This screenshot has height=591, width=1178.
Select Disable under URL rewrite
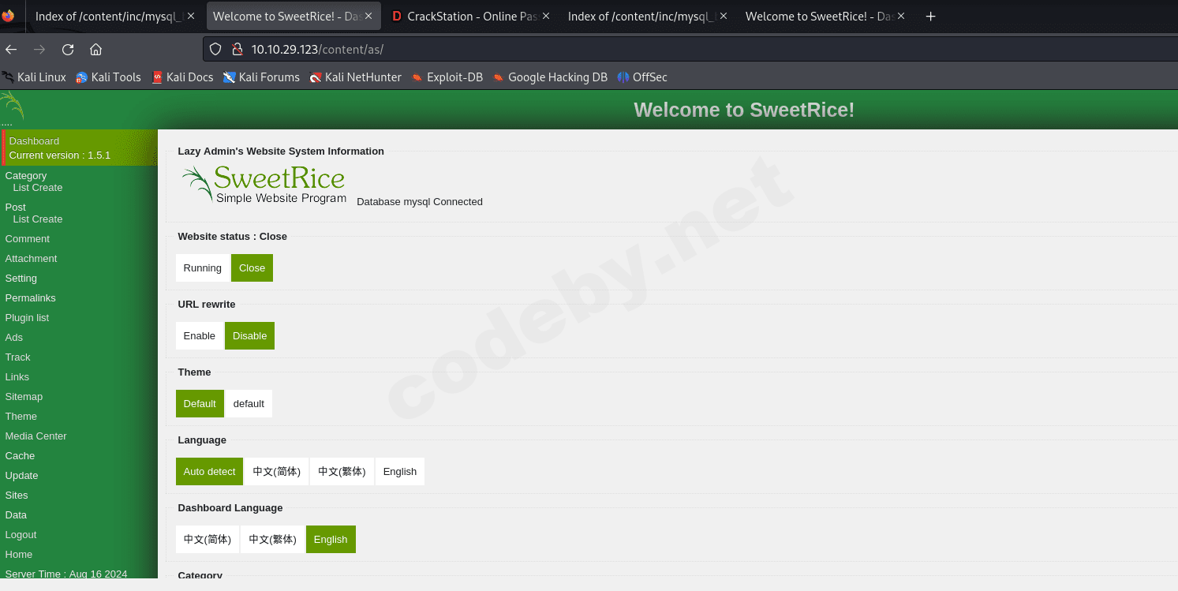coord(249,336)
